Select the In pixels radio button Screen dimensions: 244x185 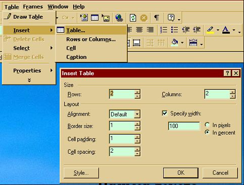point(207,125)
